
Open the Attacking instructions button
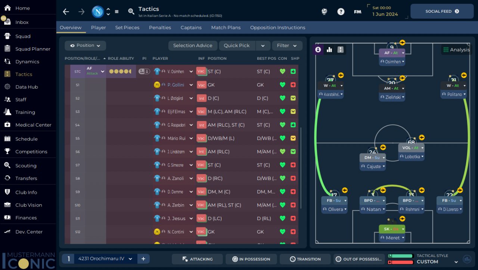[197, 259]
